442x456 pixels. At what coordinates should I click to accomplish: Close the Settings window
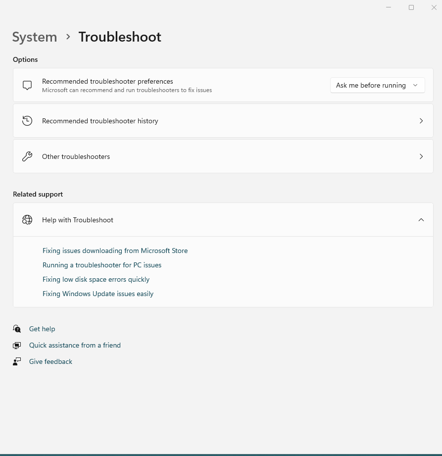tap(434, 7)
